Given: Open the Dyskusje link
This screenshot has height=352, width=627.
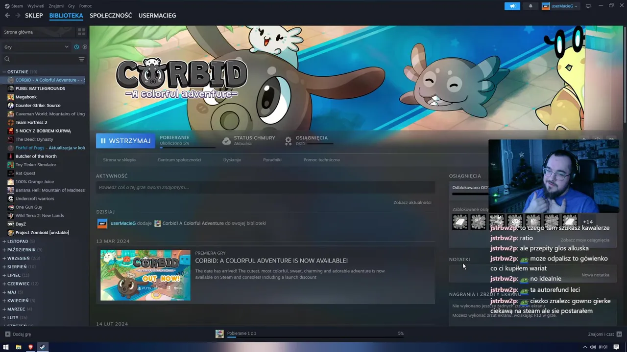Looking at the screenshot, I should (x=232, y=160).
